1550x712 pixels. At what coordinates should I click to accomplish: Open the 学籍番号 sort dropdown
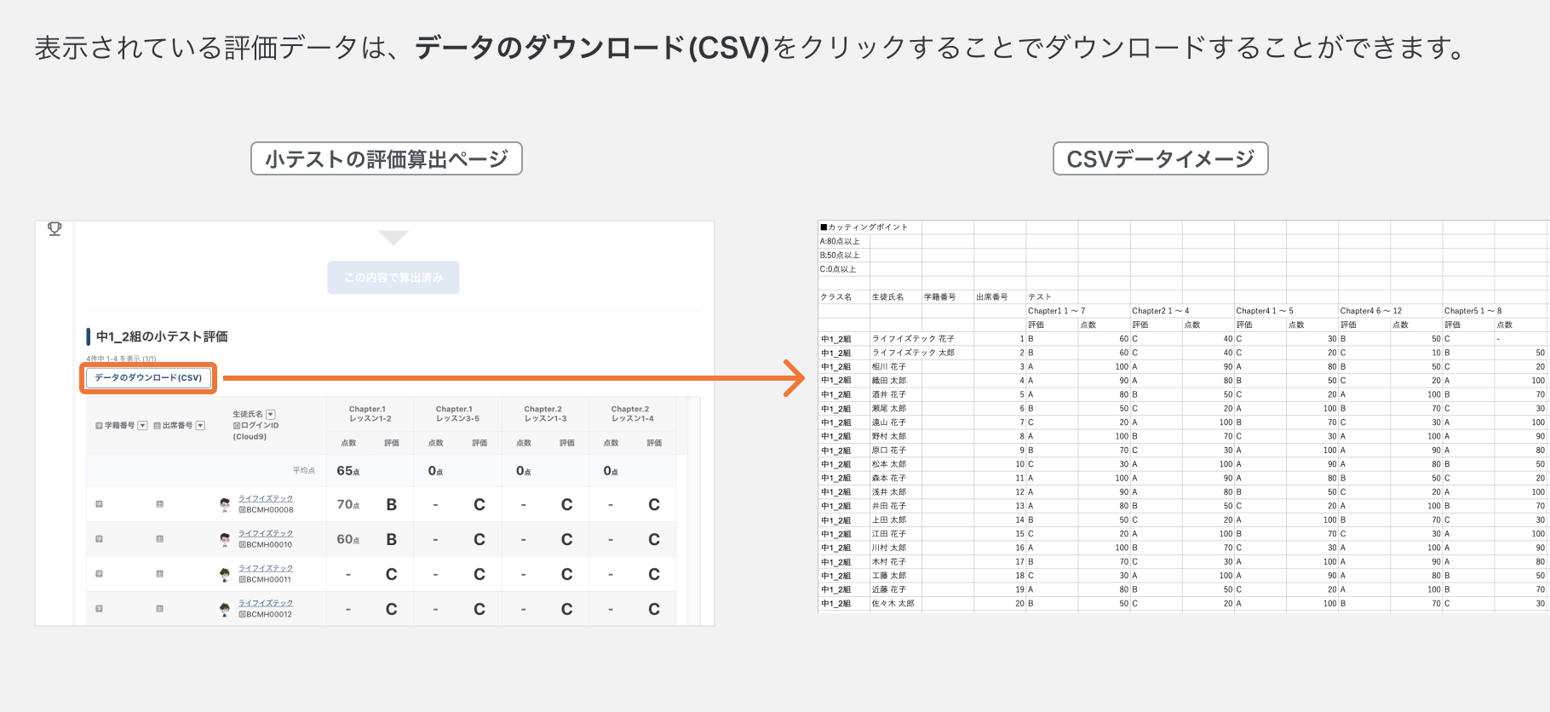[143, 425]
